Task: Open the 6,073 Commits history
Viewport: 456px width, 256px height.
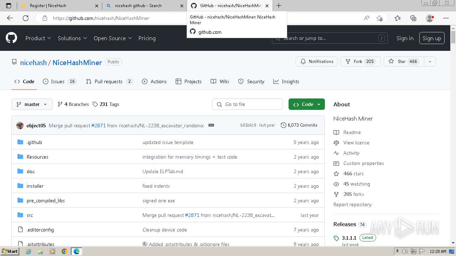Action: pyautogui.click(x=299, y=125)
